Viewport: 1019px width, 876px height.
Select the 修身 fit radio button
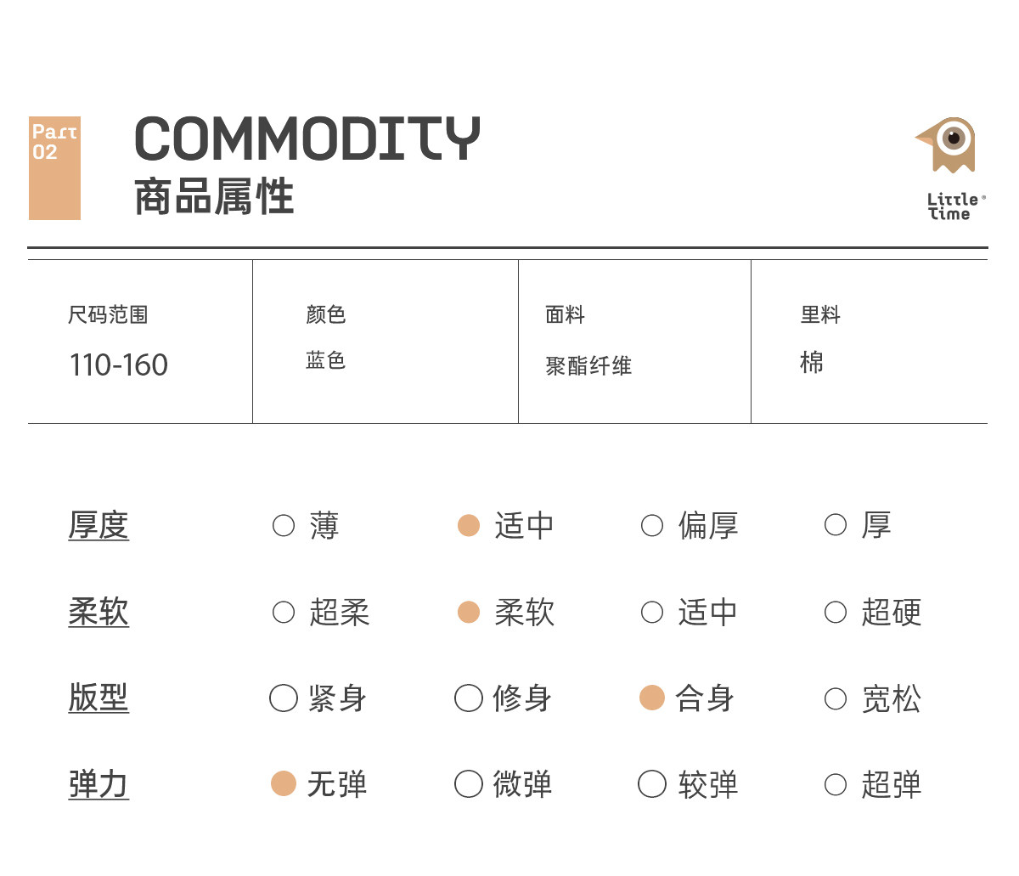(469, 698)
